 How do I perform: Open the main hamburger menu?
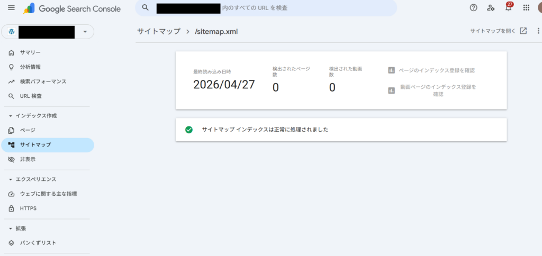tap(11, 8)
